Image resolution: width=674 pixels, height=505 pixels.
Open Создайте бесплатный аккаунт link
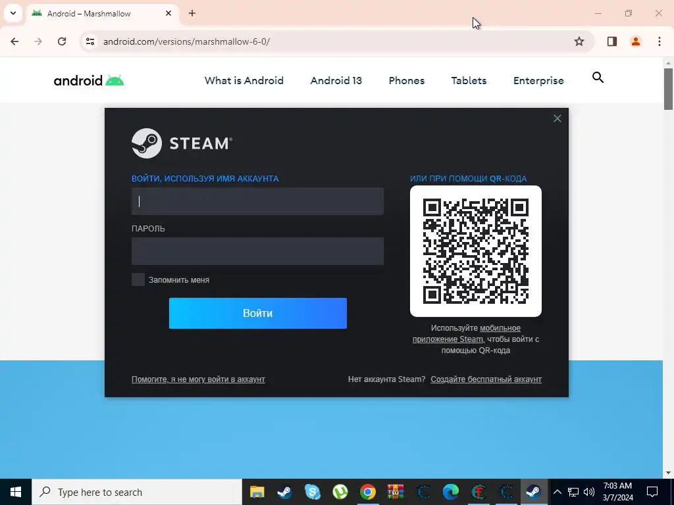pos(486,379)
